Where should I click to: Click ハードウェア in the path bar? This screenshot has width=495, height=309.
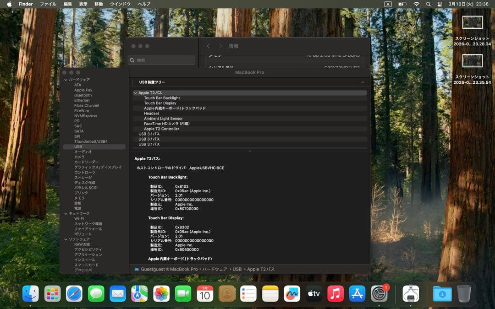pos(214,269)
